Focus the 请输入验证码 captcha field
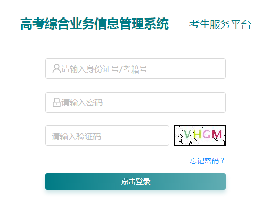The image size is (262, 201). pos(107,136)
